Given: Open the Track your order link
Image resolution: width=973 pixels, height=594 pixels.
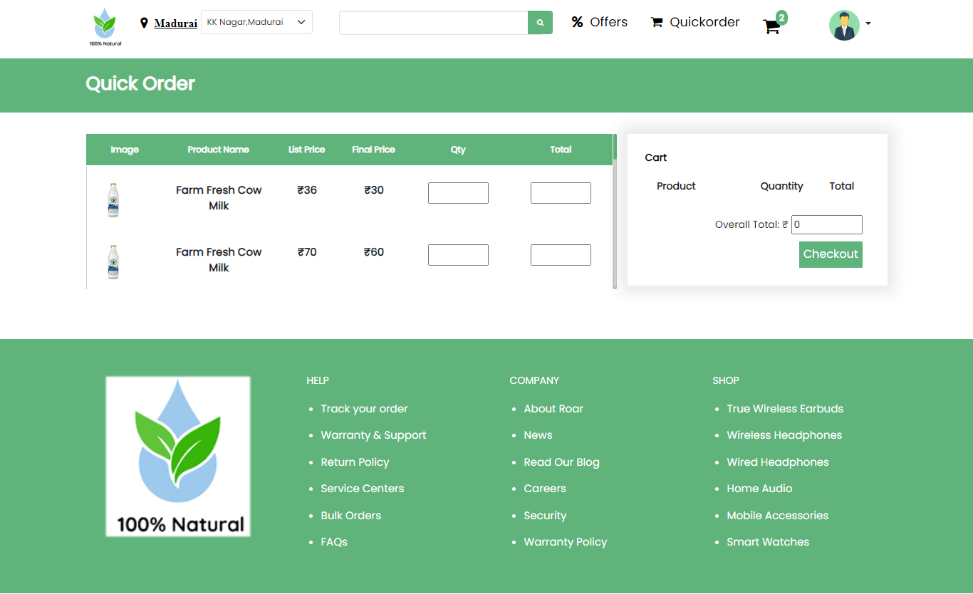Looking at the screenshot, I should (364, 409).
